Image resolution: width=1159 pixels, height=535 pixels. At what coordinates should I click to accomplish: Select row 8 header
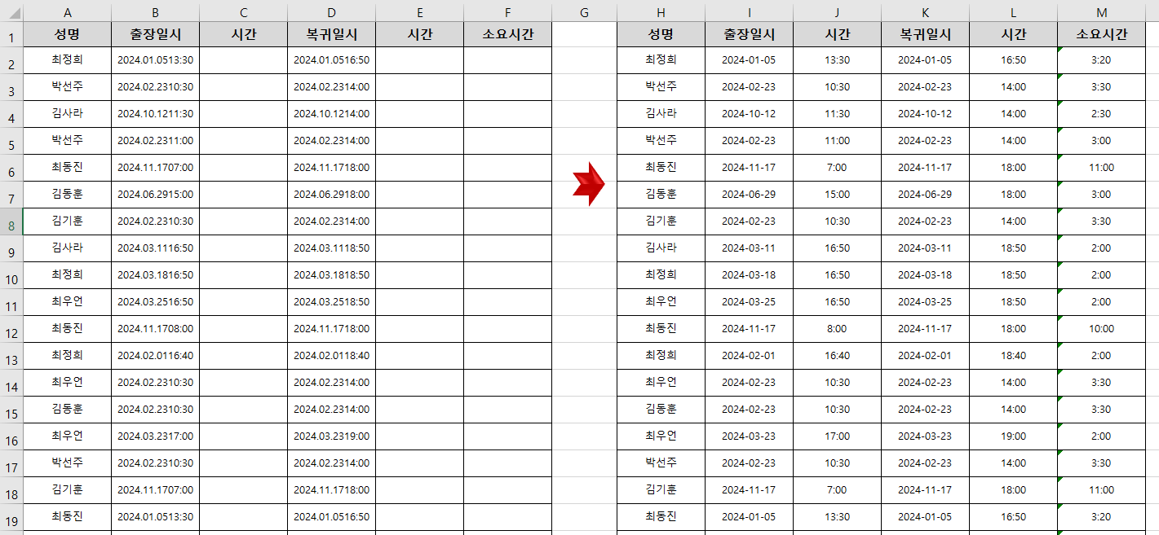click(x=11, y=221)
